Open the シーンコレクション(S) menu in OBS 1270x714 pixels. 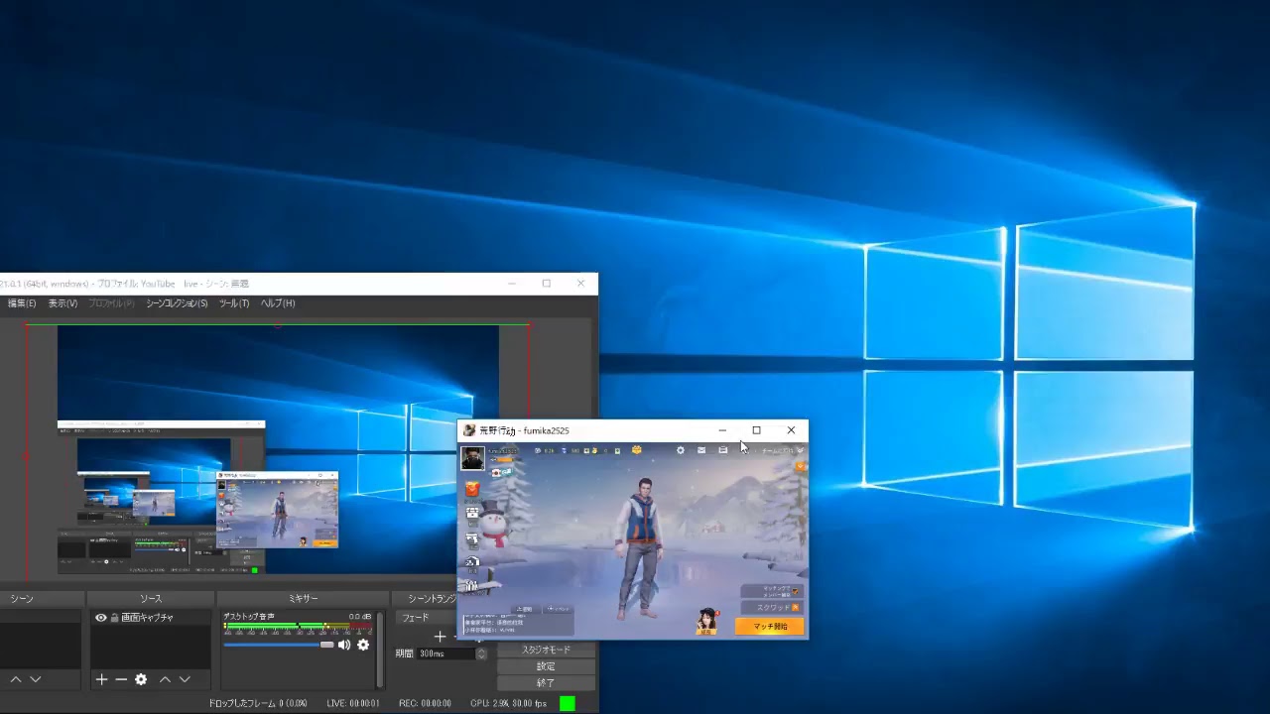177,303
